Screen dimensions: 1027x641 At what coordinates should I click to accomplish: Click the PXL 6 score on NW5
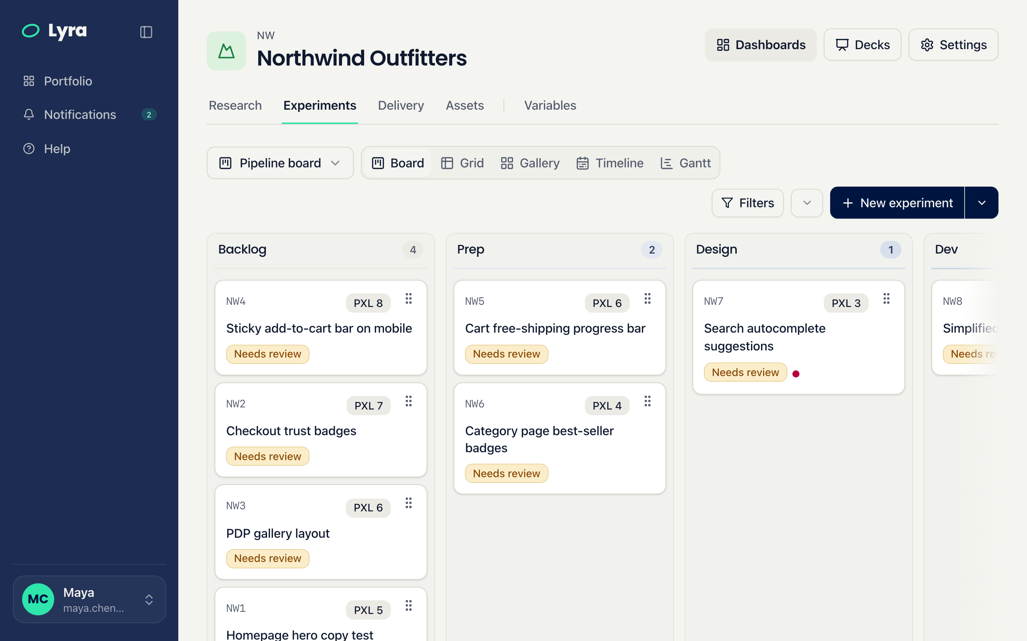coord(607,303)
